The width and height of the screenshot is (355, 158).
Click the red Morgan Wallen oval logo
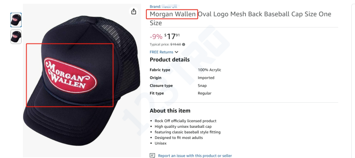point(70,75)
